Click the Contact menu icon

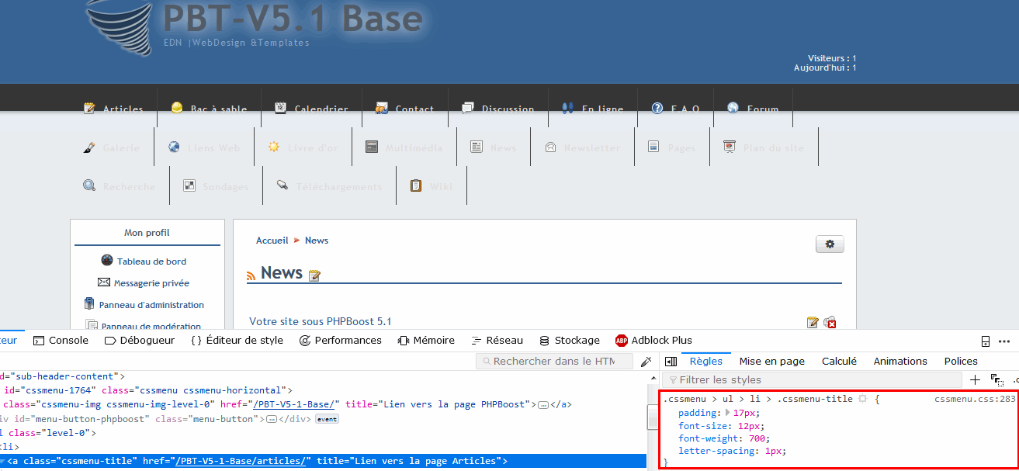click(x=381, y=108)
